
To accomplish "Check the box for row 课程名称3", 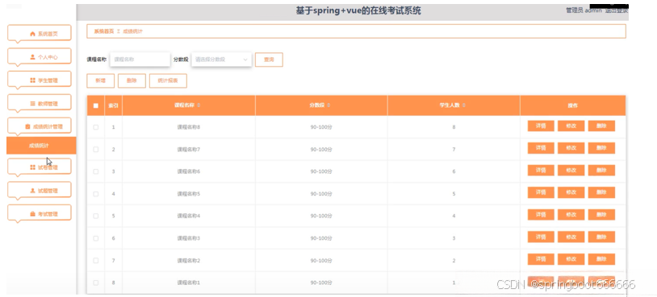I will coord(95,238).
